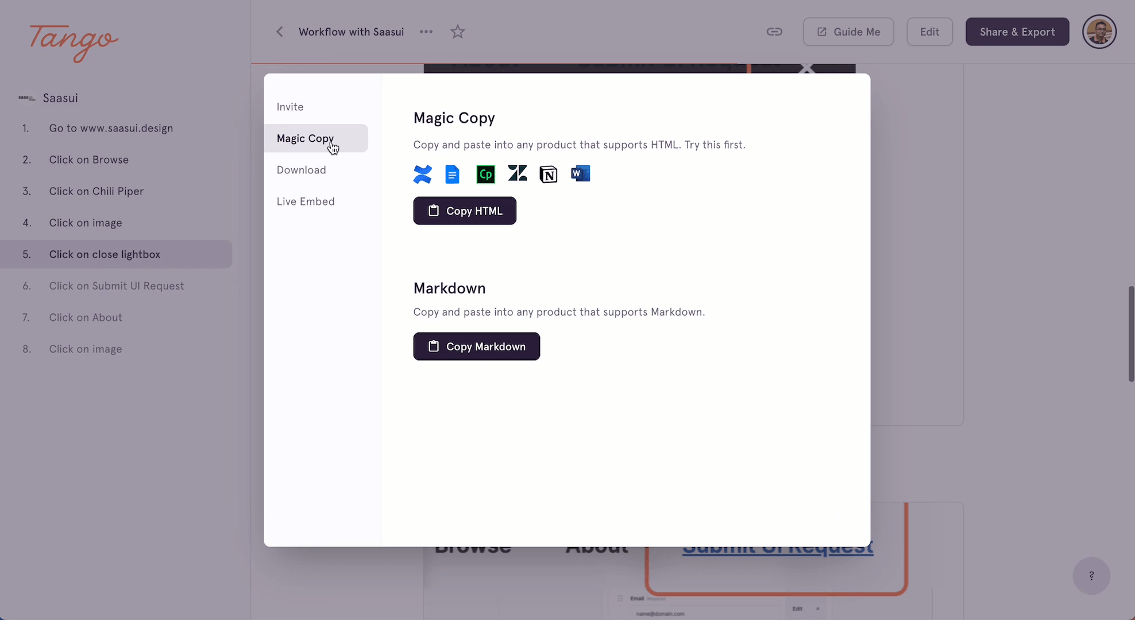1135x620 pixels.
Task: Select step 6 Click on Submit UI Request
Action: (117, 286)
